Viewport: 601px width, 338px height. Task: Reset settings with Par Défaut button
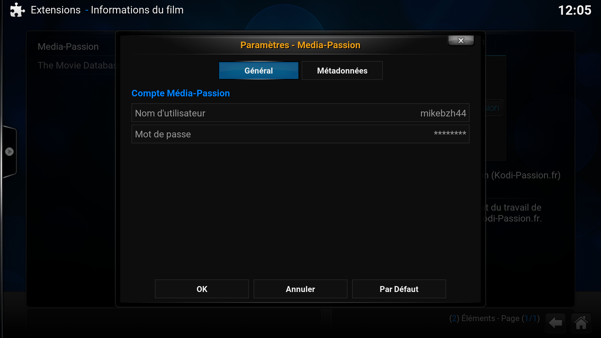tap(399, 289)
